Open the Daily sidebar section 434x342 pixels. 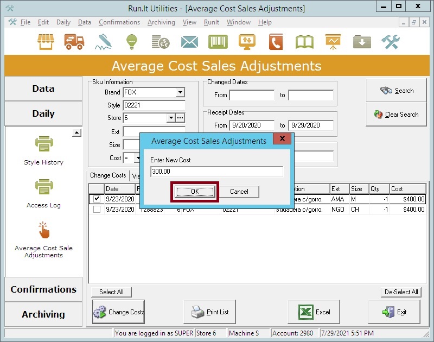(x=43, y=113)
